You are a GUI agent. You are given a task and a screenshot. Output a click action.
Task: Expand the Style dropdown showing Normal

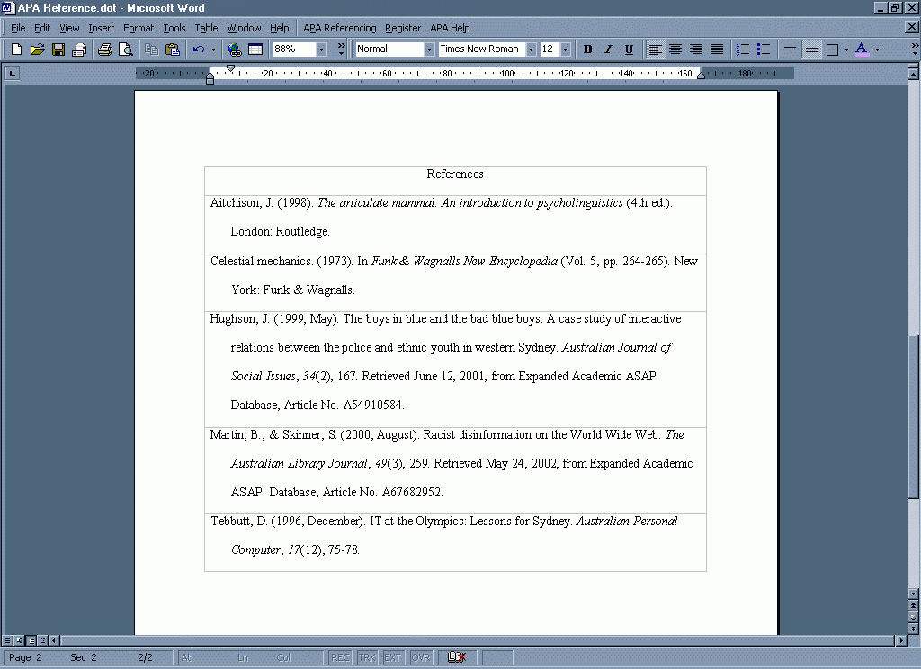(429, 50)
